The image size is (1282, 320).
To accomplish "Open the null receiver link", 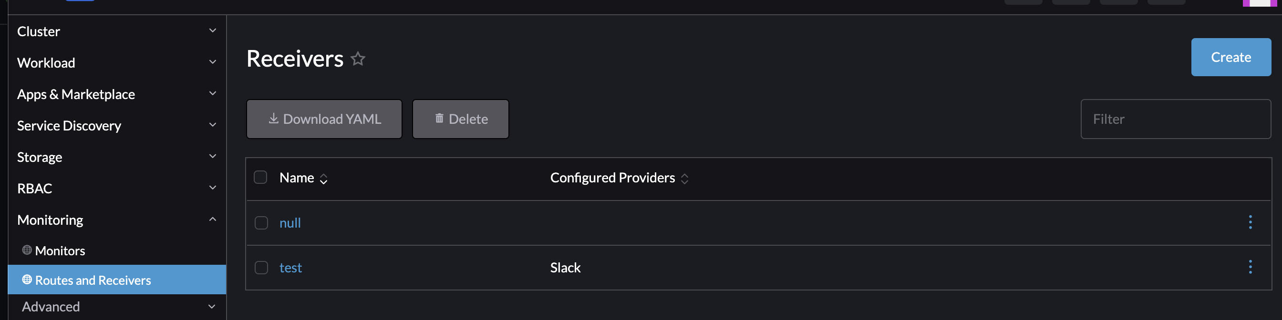I will coord(290,222).
